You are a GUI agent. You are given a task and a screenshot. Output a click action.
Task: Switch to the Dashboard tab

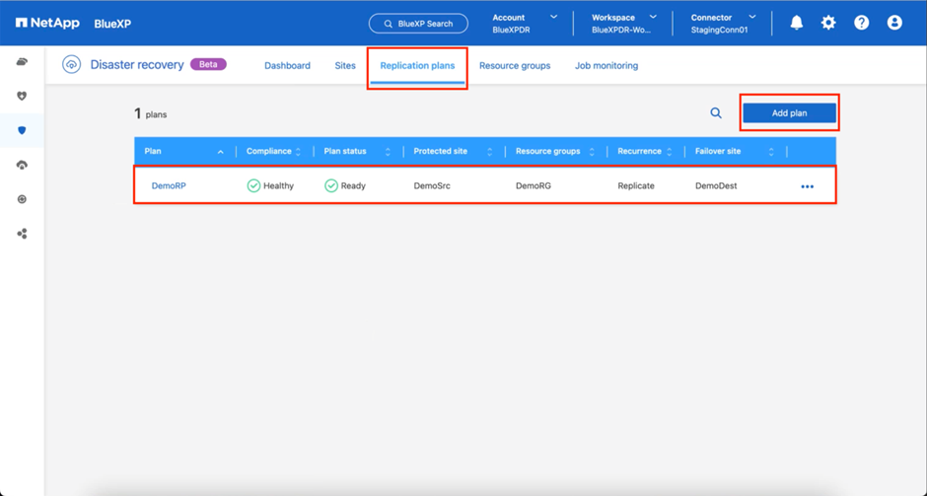[x=287, y=66]
